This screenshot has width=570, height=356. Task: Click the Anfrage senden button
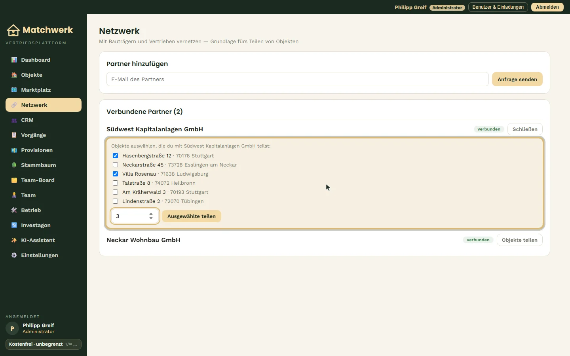(x=517, y=79)
